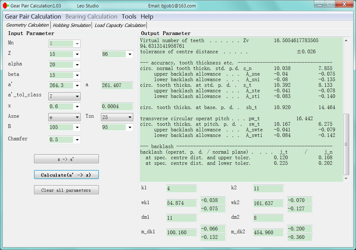Expand the a' centre distance dropdown
The height and width of the screenshot is (250, 356).
point(77,86)
